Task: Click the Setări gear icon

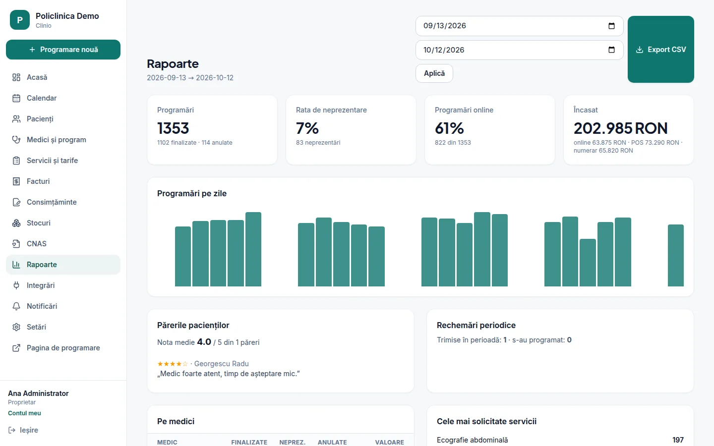Action: 16,327
